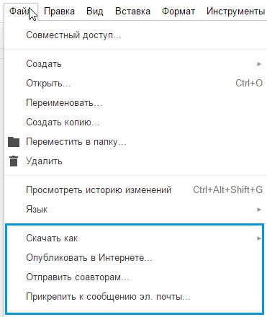Click the folder icon beside Переместить в папку
Screen dimensions: 267x317
pos(14,142)
